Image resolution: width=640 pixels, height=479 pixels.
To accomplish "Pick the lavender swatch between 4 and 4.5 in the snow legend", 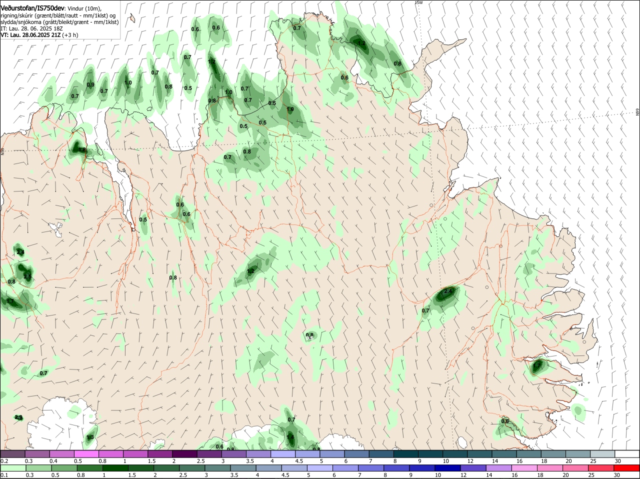I will click(x=284, y=454).
